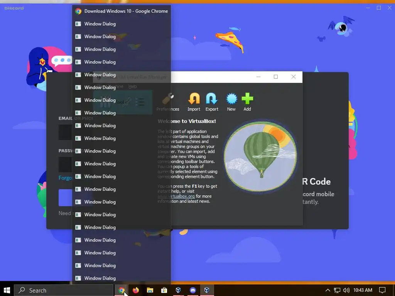Open the virtualbox.org link
The width and height of the screenshot is (395, 296).
coord(176,196)
